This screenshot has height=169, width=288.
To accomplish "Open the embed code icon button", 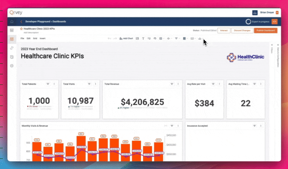I will point(274,21).
